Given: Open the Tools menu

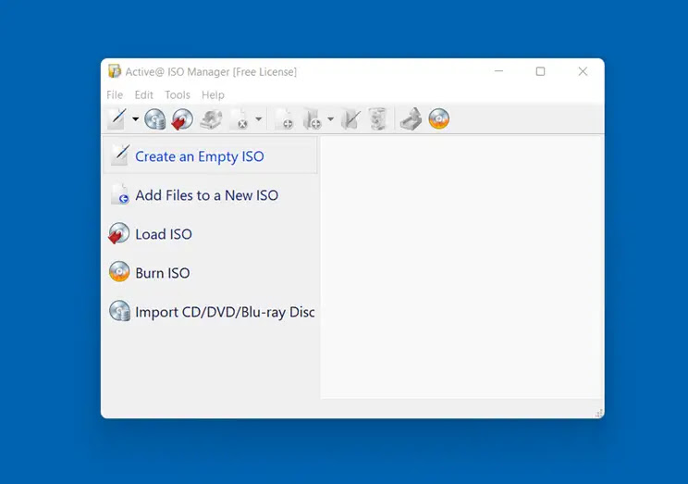Looking at the screenshot, I should coord(178,95).
